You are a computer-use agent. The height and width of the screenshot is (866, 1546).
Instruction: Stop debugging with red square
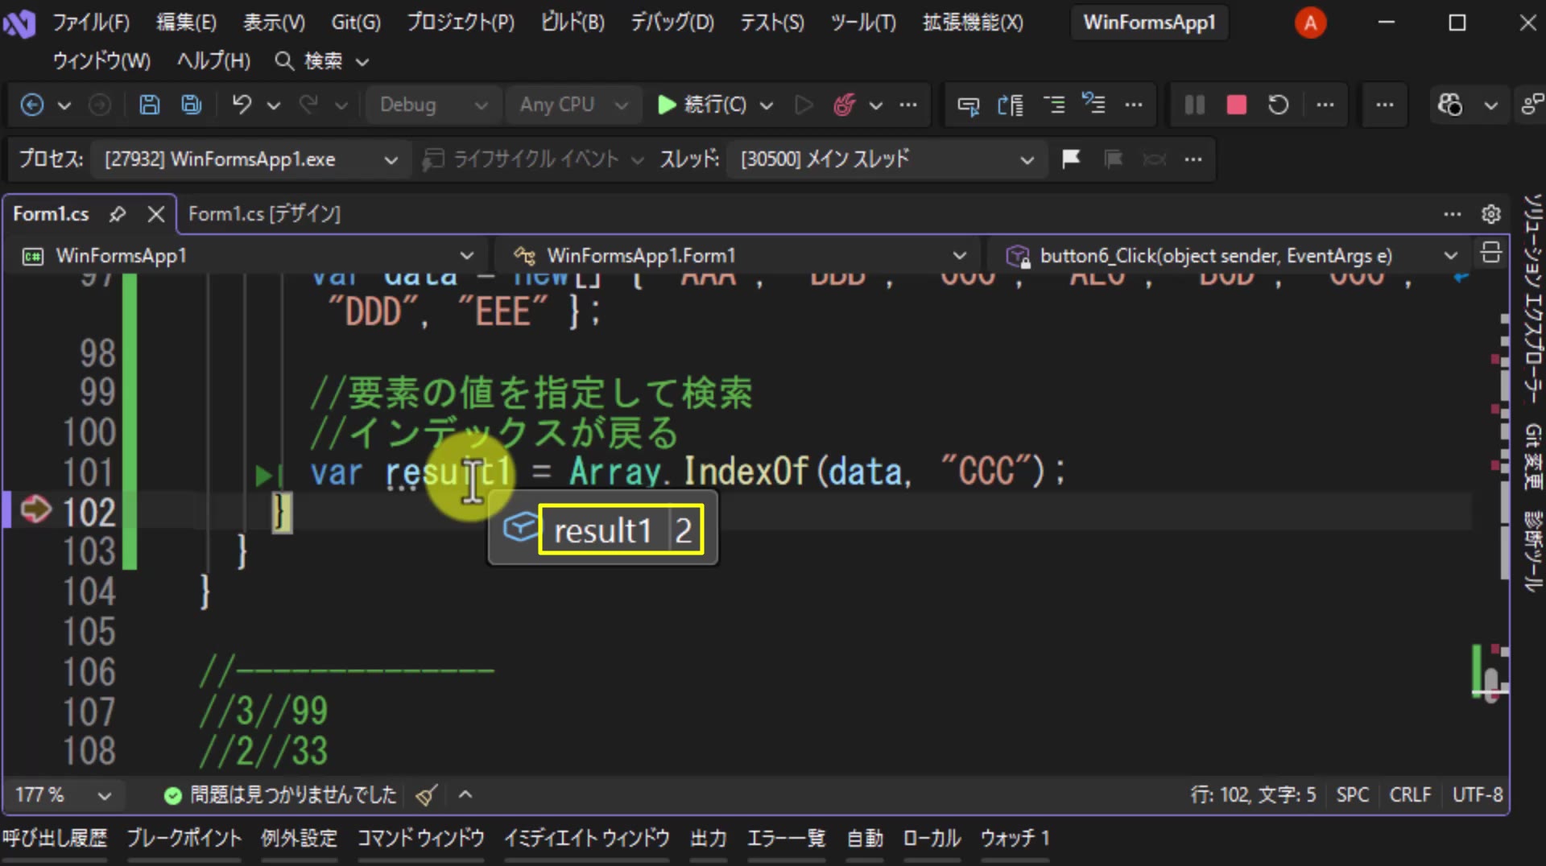(1237, 105)
